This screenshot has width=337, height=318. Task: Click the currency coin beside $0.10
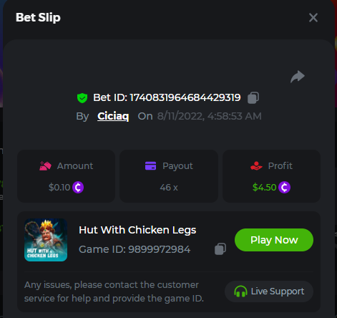[78, 188]
